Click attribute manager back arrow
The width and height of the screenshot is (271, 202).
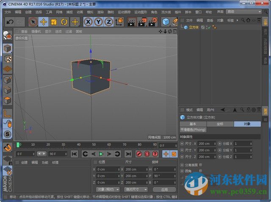point(223,110)
